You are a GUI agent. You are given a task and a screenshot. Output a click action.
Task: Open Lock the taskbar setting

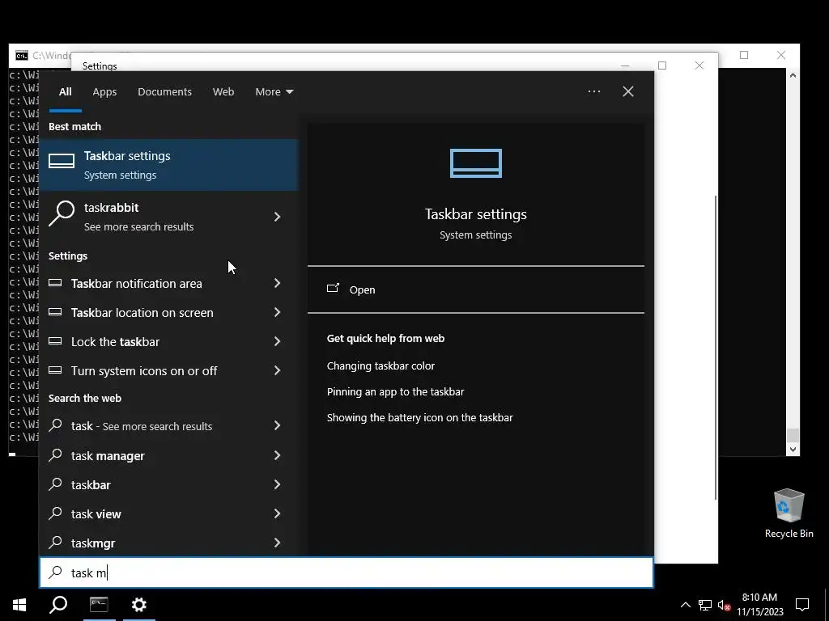click(x=152, y=342)
